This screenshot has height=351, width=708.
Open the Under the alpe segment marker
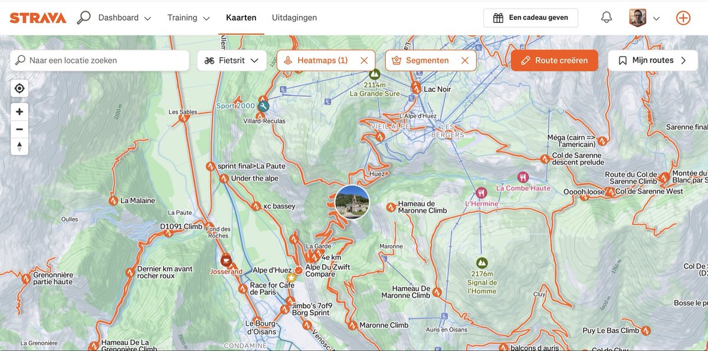click(x=224, y=178)
